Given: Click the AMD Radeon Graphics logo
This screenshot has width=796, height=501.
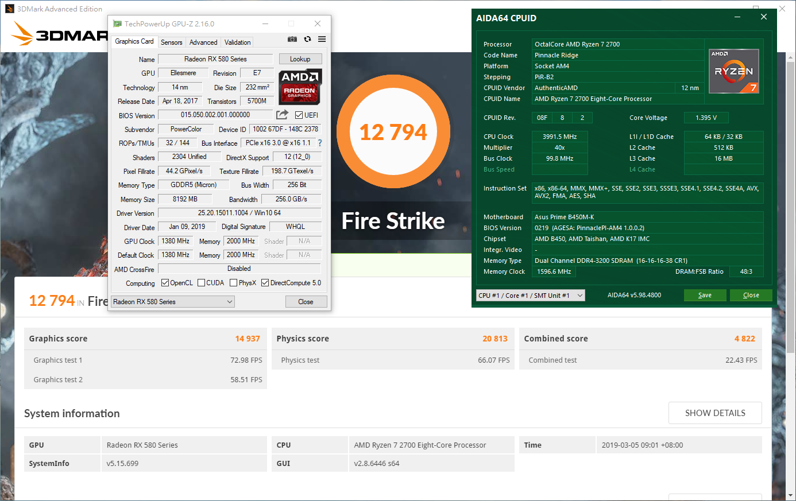Looking at the screenshot, I should pyautogui.click(x=300, y=87).
